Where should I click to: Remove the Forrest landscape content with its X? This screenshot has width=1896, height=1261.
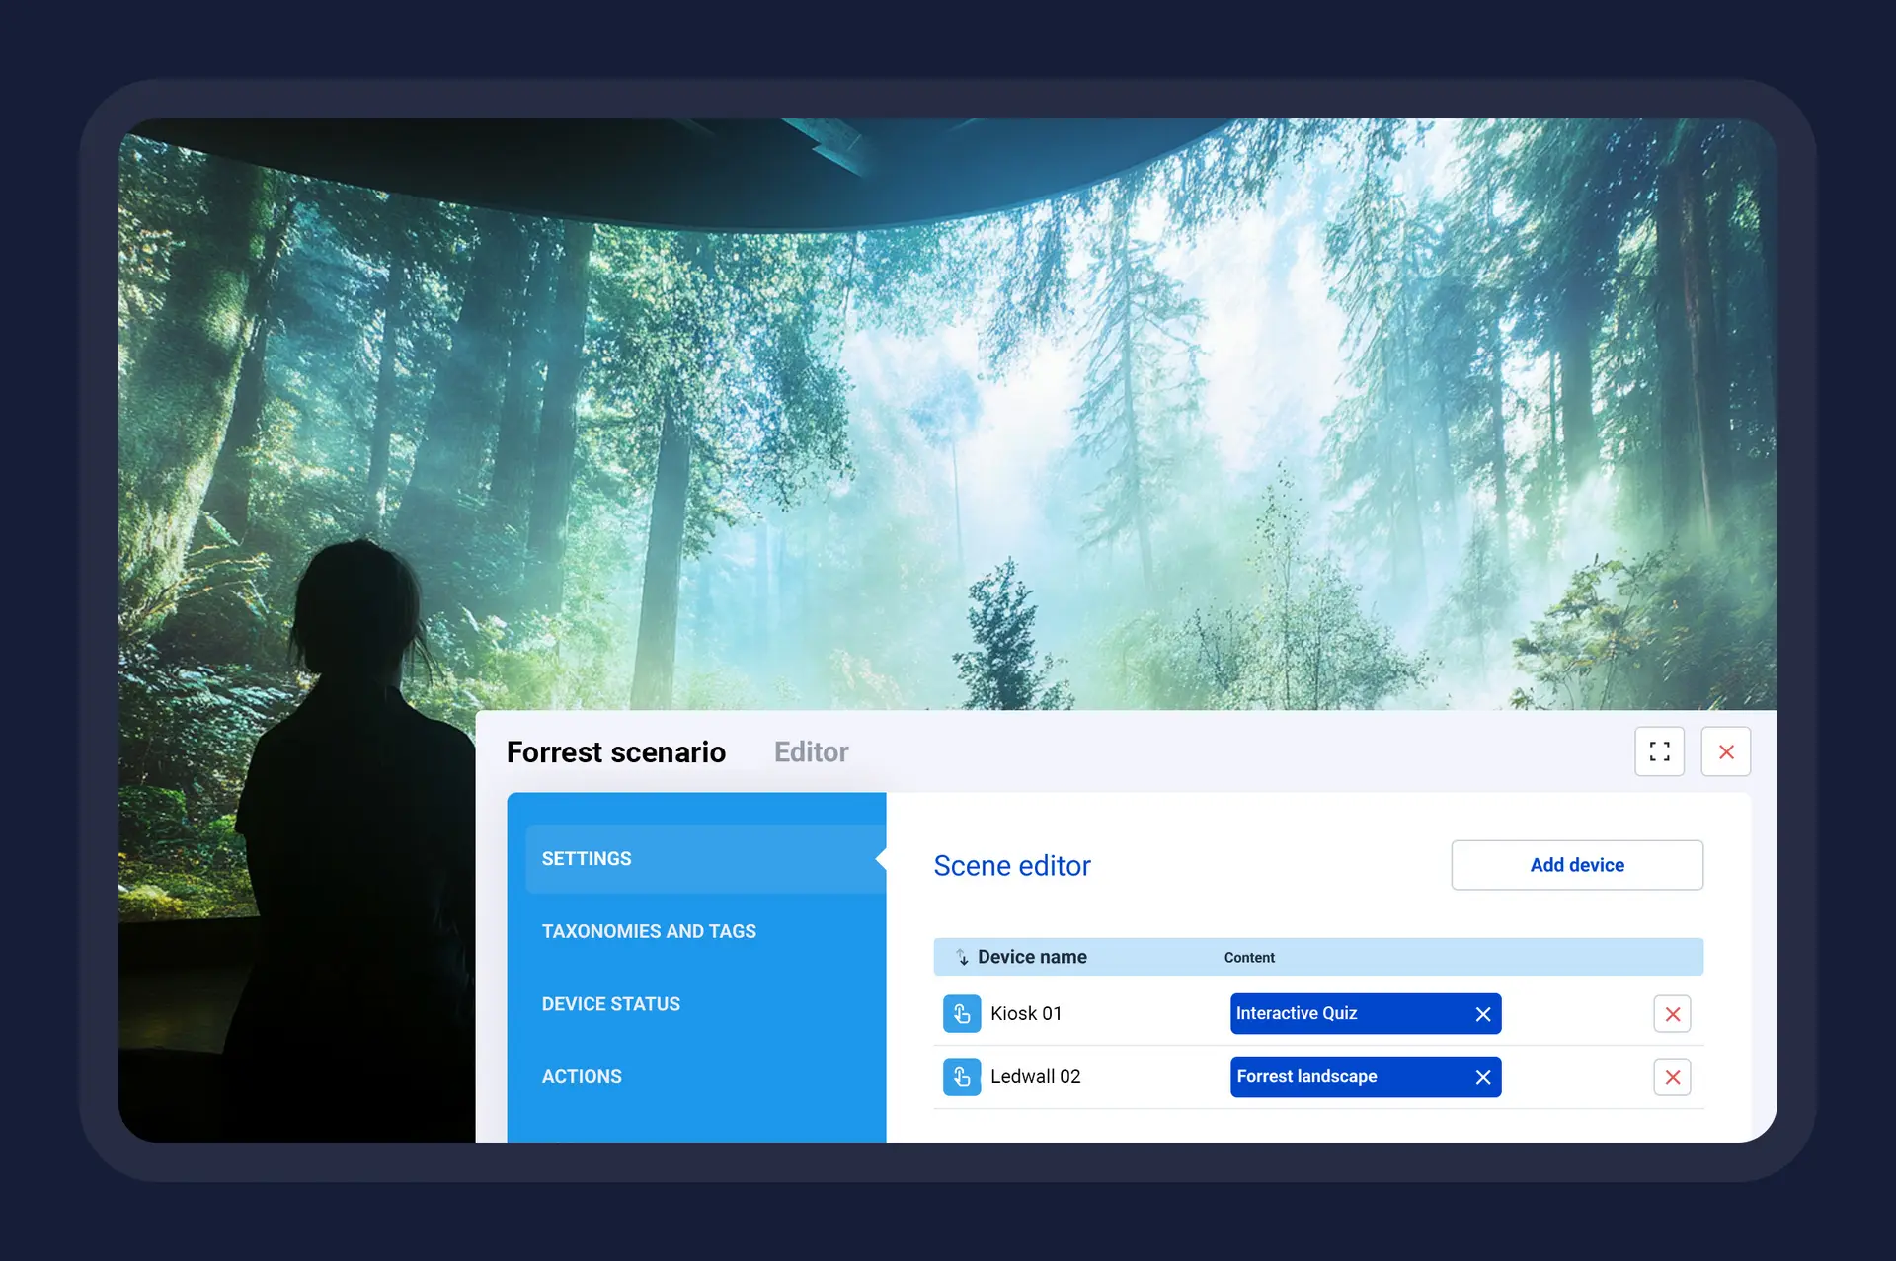tap(1483, 1076)
